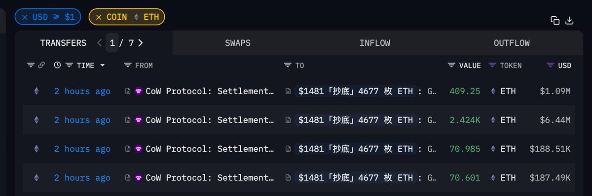Viewport: 592px width, 196px height.
Task: Open the filter icon next to TO
Action: (288, 65)
